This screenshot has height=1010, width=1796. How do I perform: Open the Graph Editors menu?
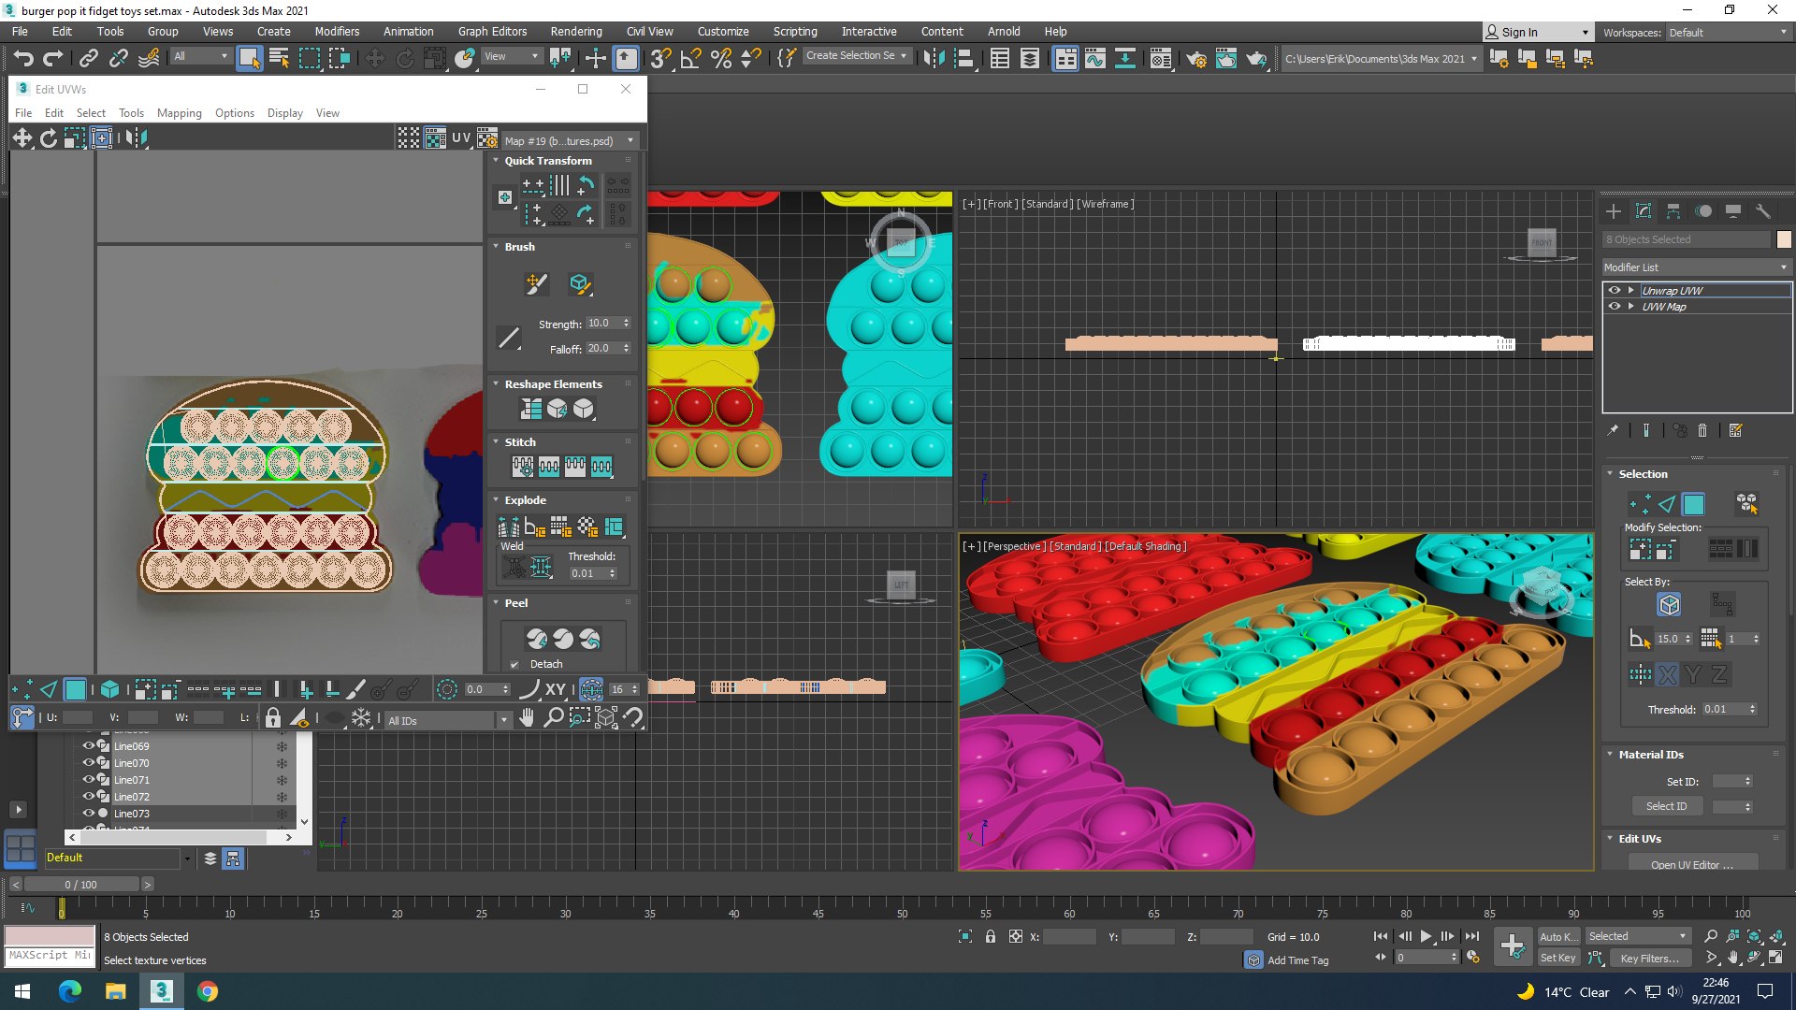tap(492, 32)
